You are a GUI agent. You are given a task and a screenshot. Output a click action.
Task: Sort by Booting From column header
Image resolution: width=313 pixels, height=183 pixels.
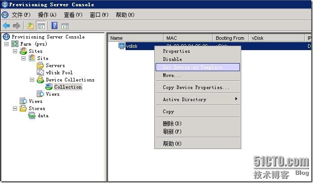pyautogui.click(x=231, y=38)
